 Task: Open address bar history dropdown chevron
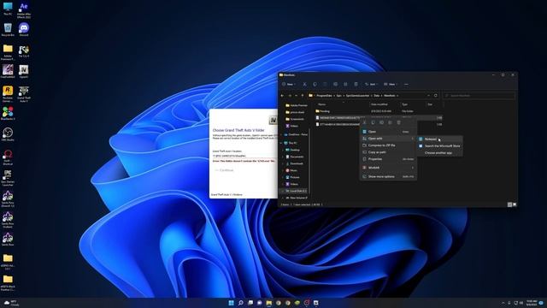[428, 95]
